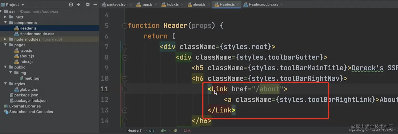This screenshot has width=398, height=134.
Task: Fold the h6 element at line 10
Action: [x=125, y=78]
